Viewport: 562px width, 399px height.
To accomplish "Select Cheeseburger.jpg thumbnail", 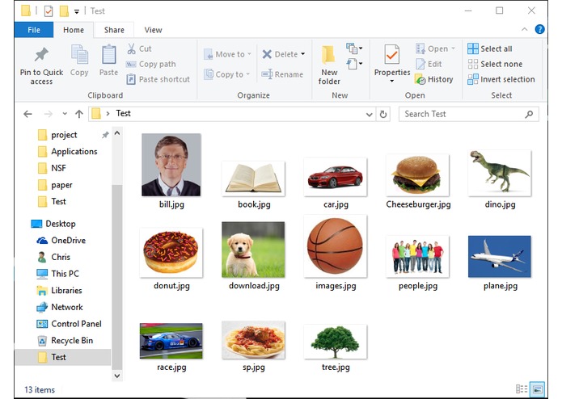I will coord(417,175).
